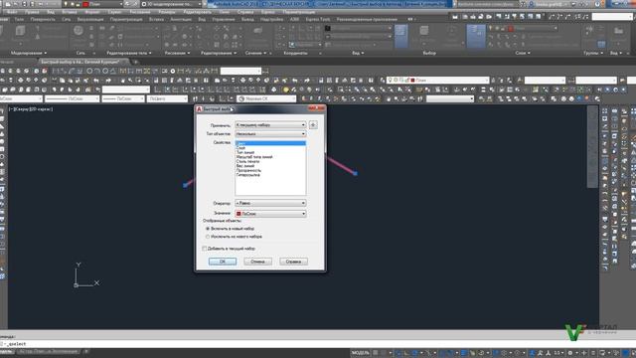Click МОДЕЛЬ button in status bar
This screenshot has height=358, width=636.
click(x=360, y=353)
